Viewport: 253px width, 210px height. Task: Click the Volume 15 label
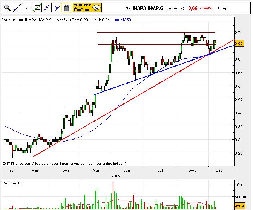(x=12, y=183)
